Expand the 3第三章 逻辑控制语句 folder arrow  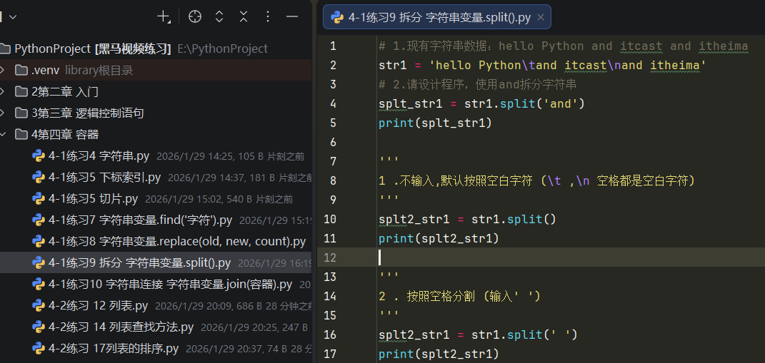pos(2,113)
